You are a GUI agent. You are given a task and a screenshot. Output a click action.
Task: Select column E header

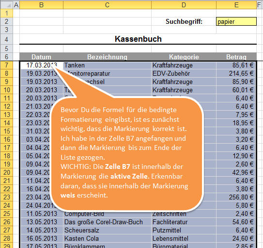236,5
